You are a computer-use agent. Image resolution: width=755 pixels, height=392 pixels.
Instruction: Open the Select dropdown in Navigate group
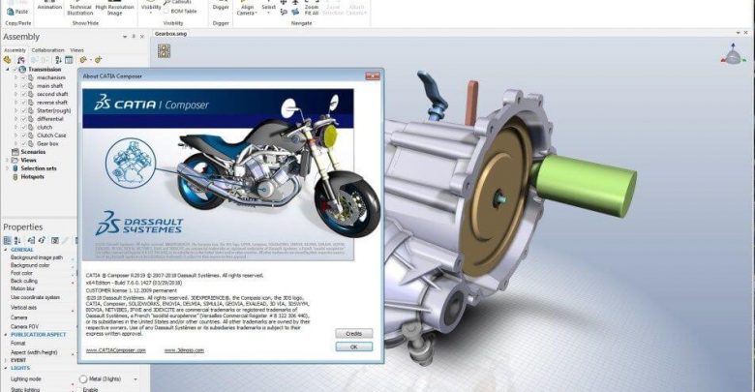pyautogui.click(x=269, y=8)
